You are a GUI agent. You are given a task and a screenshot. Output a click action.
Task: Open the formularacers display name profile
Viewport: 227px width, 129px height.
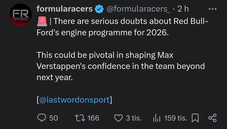(x=64, y=9)
